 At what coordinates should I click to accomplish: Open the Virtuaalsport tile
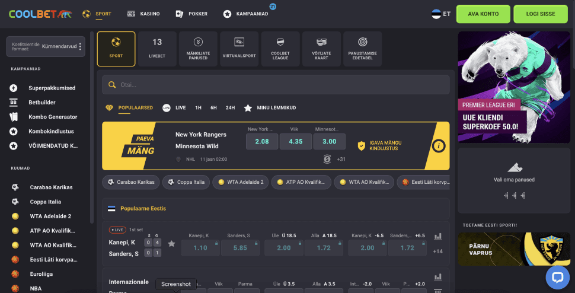tap(239, 49)
